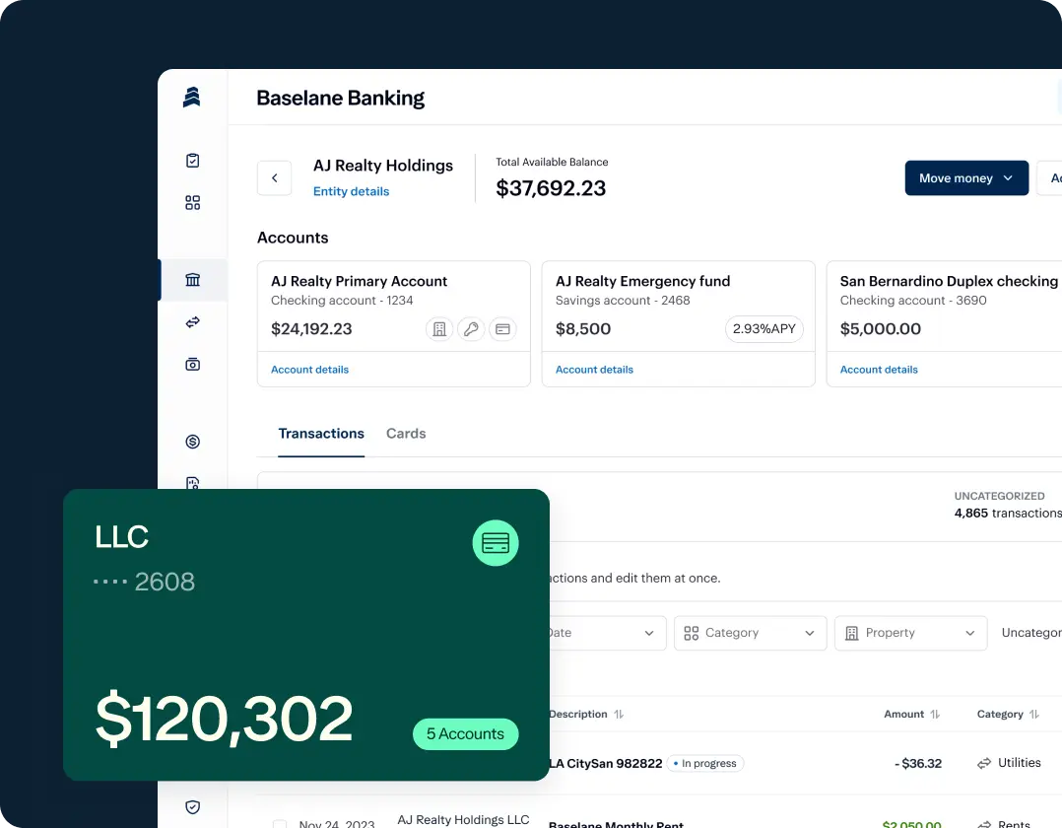The width and height of the screenshot is (1062, 828).
Task: Sort by Category column arrows
Action: (x=1034, y=715)
